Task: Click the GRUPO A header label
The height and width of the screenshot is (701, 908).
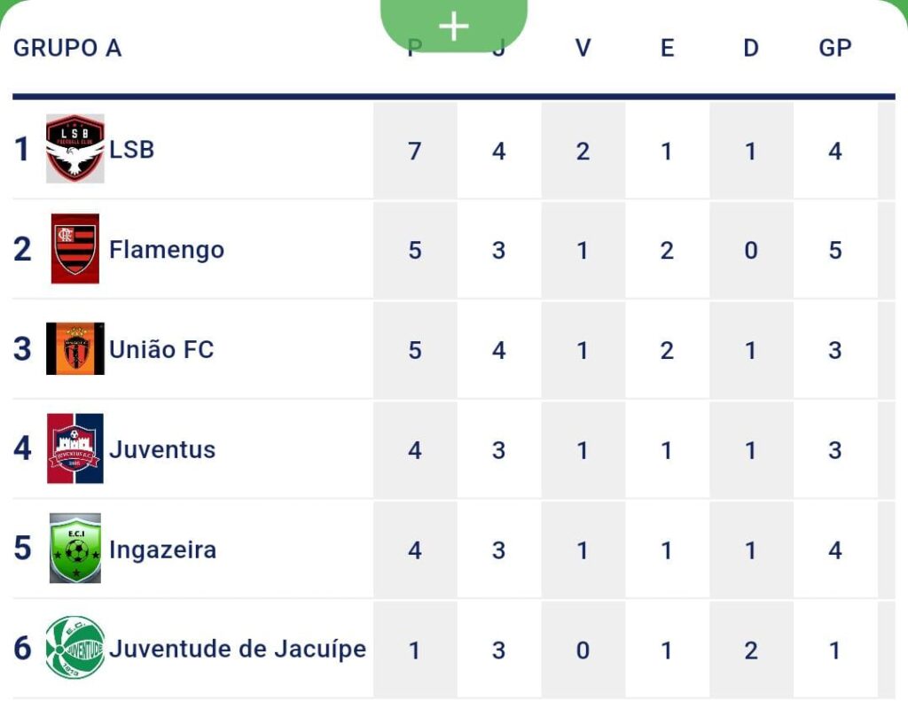Action: (x=67, y=48)
